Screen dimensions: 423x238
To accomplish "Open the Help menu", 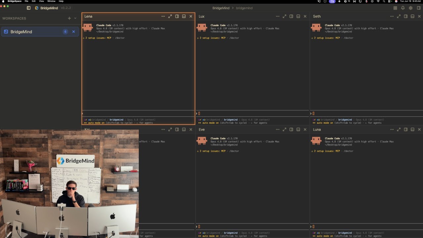I will (61, 1).
